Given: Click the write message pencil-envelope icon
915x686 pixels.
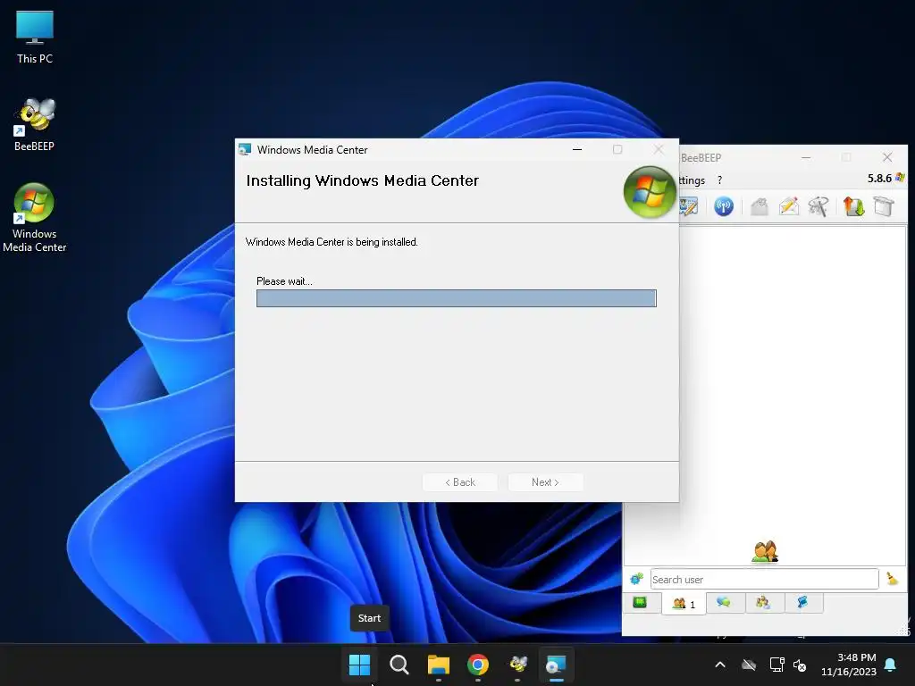Looking at the screenshot, I should [789, 206].
